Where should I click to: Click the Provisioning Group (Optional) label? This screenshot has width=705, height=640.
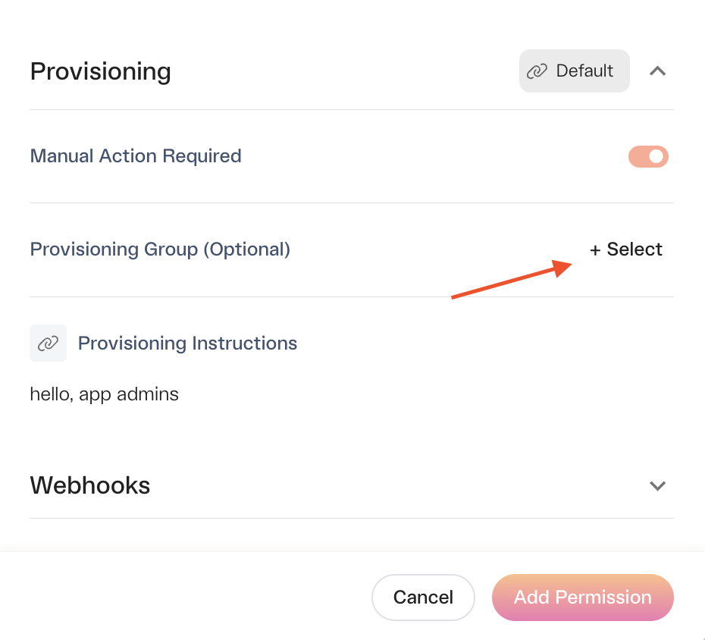point(160,249)
